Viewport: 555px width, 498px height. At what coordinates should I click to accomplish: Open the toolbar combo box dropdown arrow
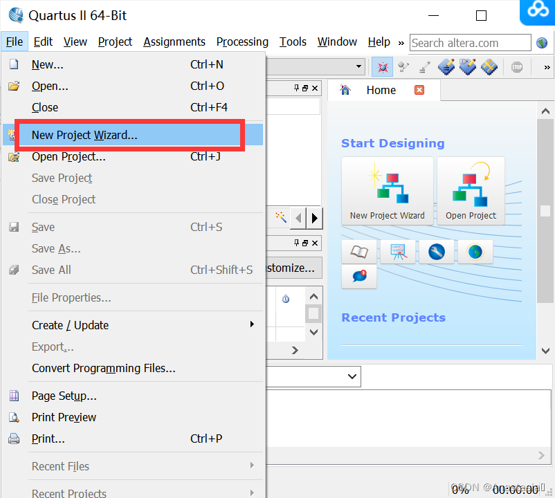coord(358,66)
